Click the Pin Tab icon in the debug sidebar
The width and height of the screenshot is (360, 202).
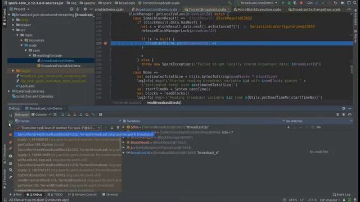[x=10, y=177]
